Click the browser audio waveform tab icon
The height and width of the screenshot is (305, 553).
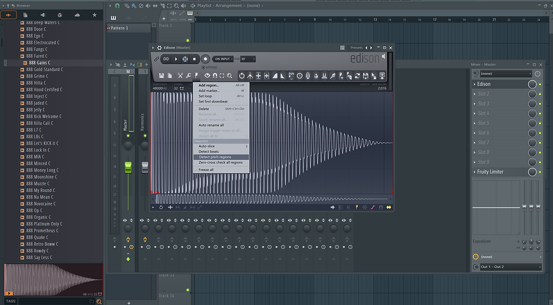[8, 15]
